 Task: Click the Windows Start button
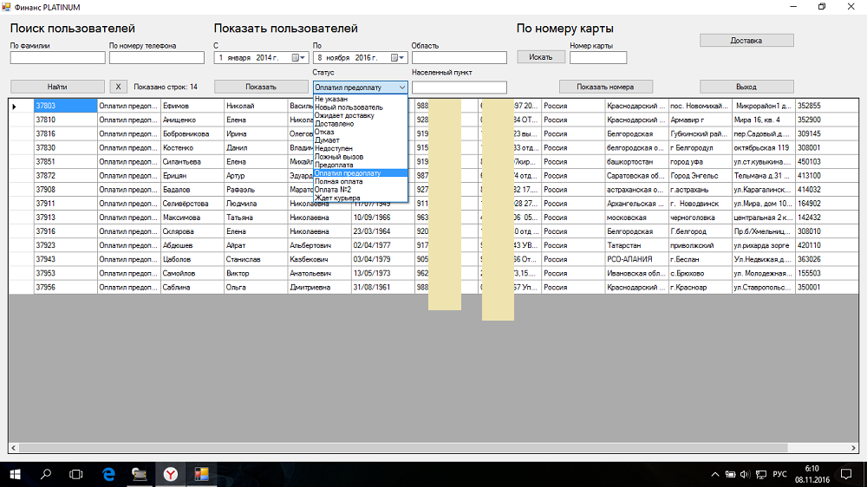[x=15, y=474]
